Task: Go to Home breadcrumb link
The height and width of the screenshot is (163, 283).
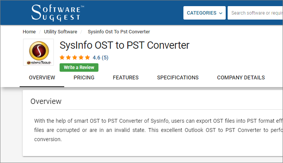Action: [x=29, y=32]
